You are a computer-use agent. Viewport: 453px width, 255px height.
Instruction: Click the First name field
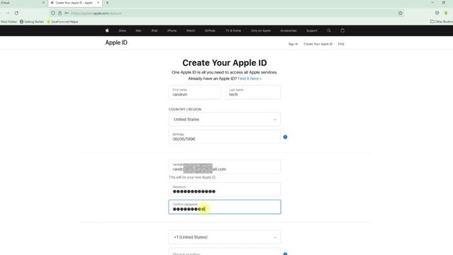195,92
